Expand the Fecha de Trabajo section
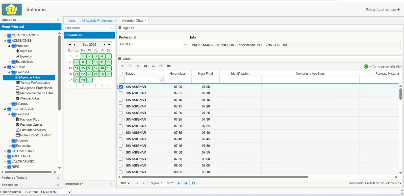The width and height of the screenshot is (404, 196). click(58, 178)
